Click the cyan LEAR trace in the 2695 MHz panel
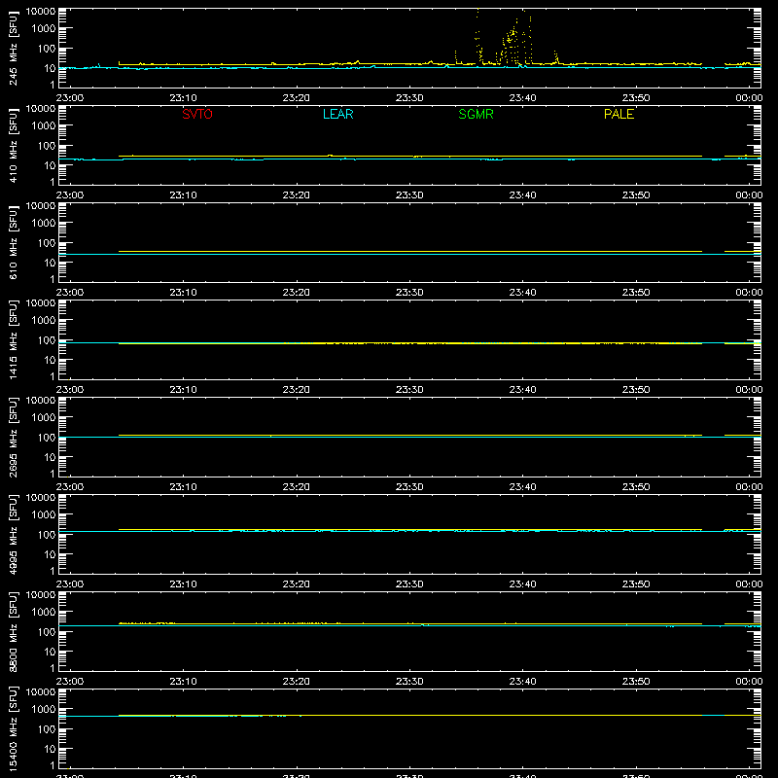Viewport: 778px width, 778px height. (409, 437)
